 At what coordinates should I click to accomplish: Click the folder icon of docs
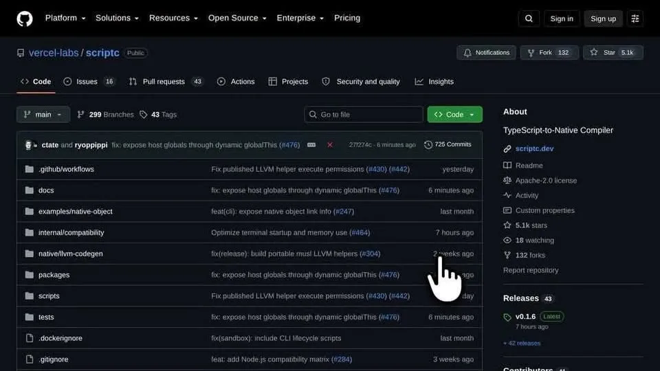coord(29,190)
